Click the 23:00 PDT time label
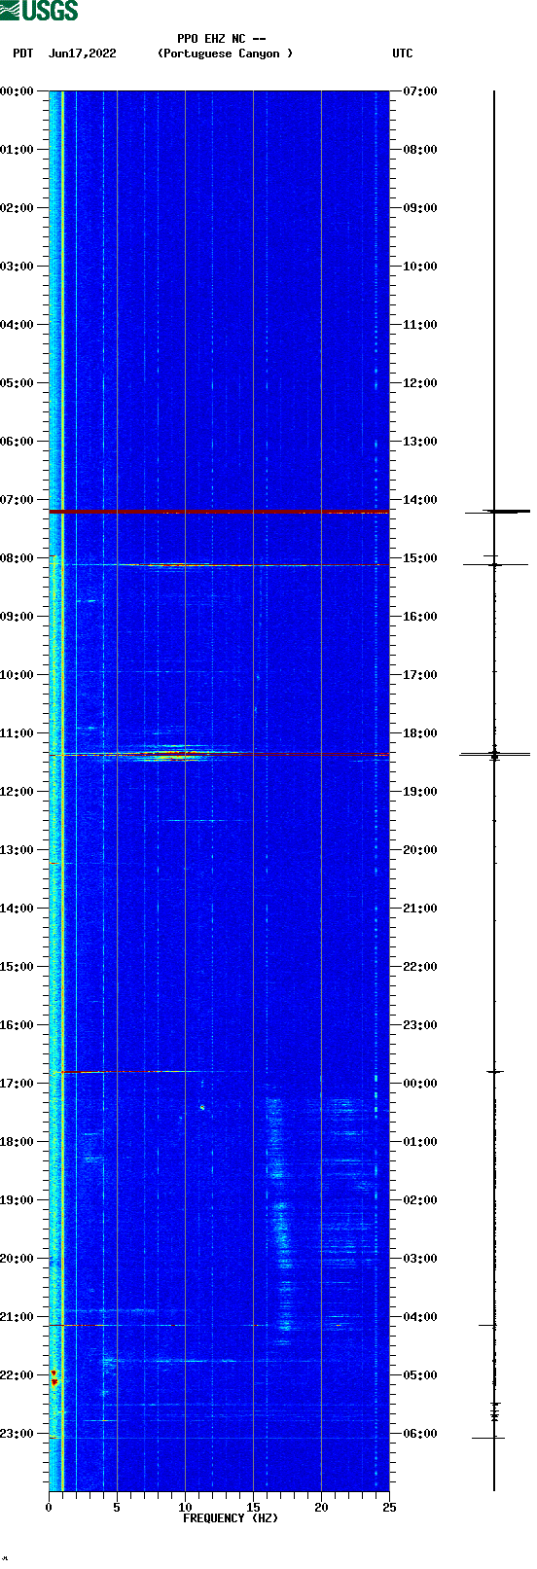The image size is (537, 1569). click(18, 1434)
